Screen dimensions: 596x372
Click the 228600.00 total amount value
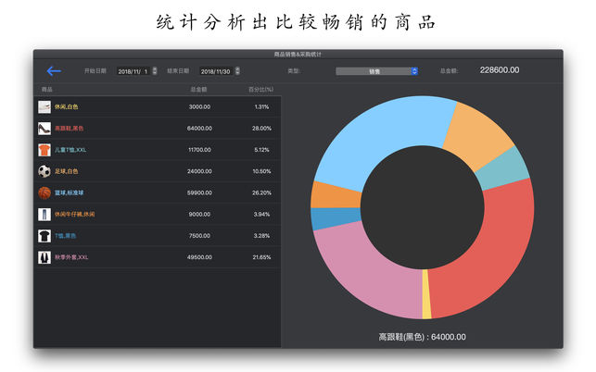(x=499, y=70)
